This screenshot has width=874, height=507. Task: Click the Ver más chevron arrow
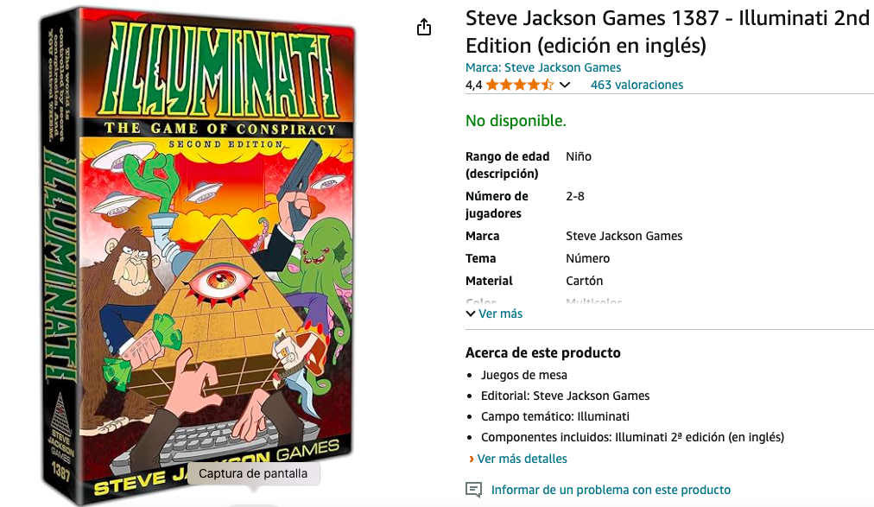click(471, 314)
